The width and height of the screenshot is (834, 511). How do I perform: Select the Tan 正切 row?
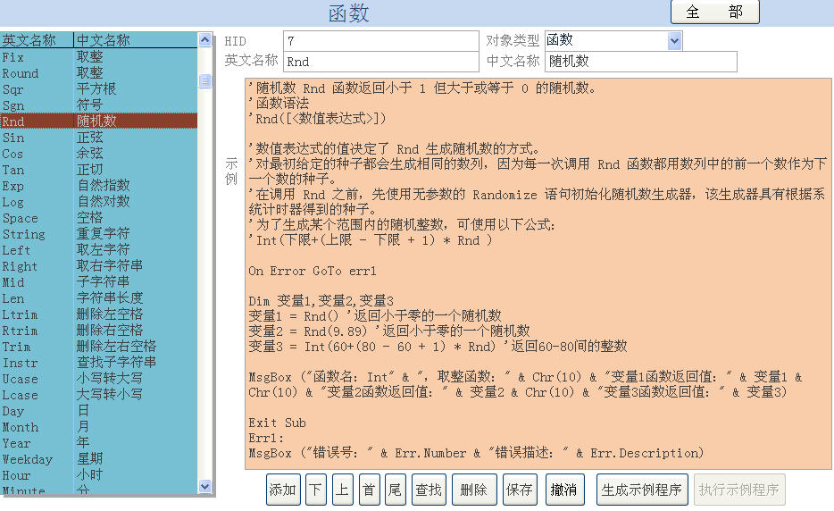coord(98,169)
